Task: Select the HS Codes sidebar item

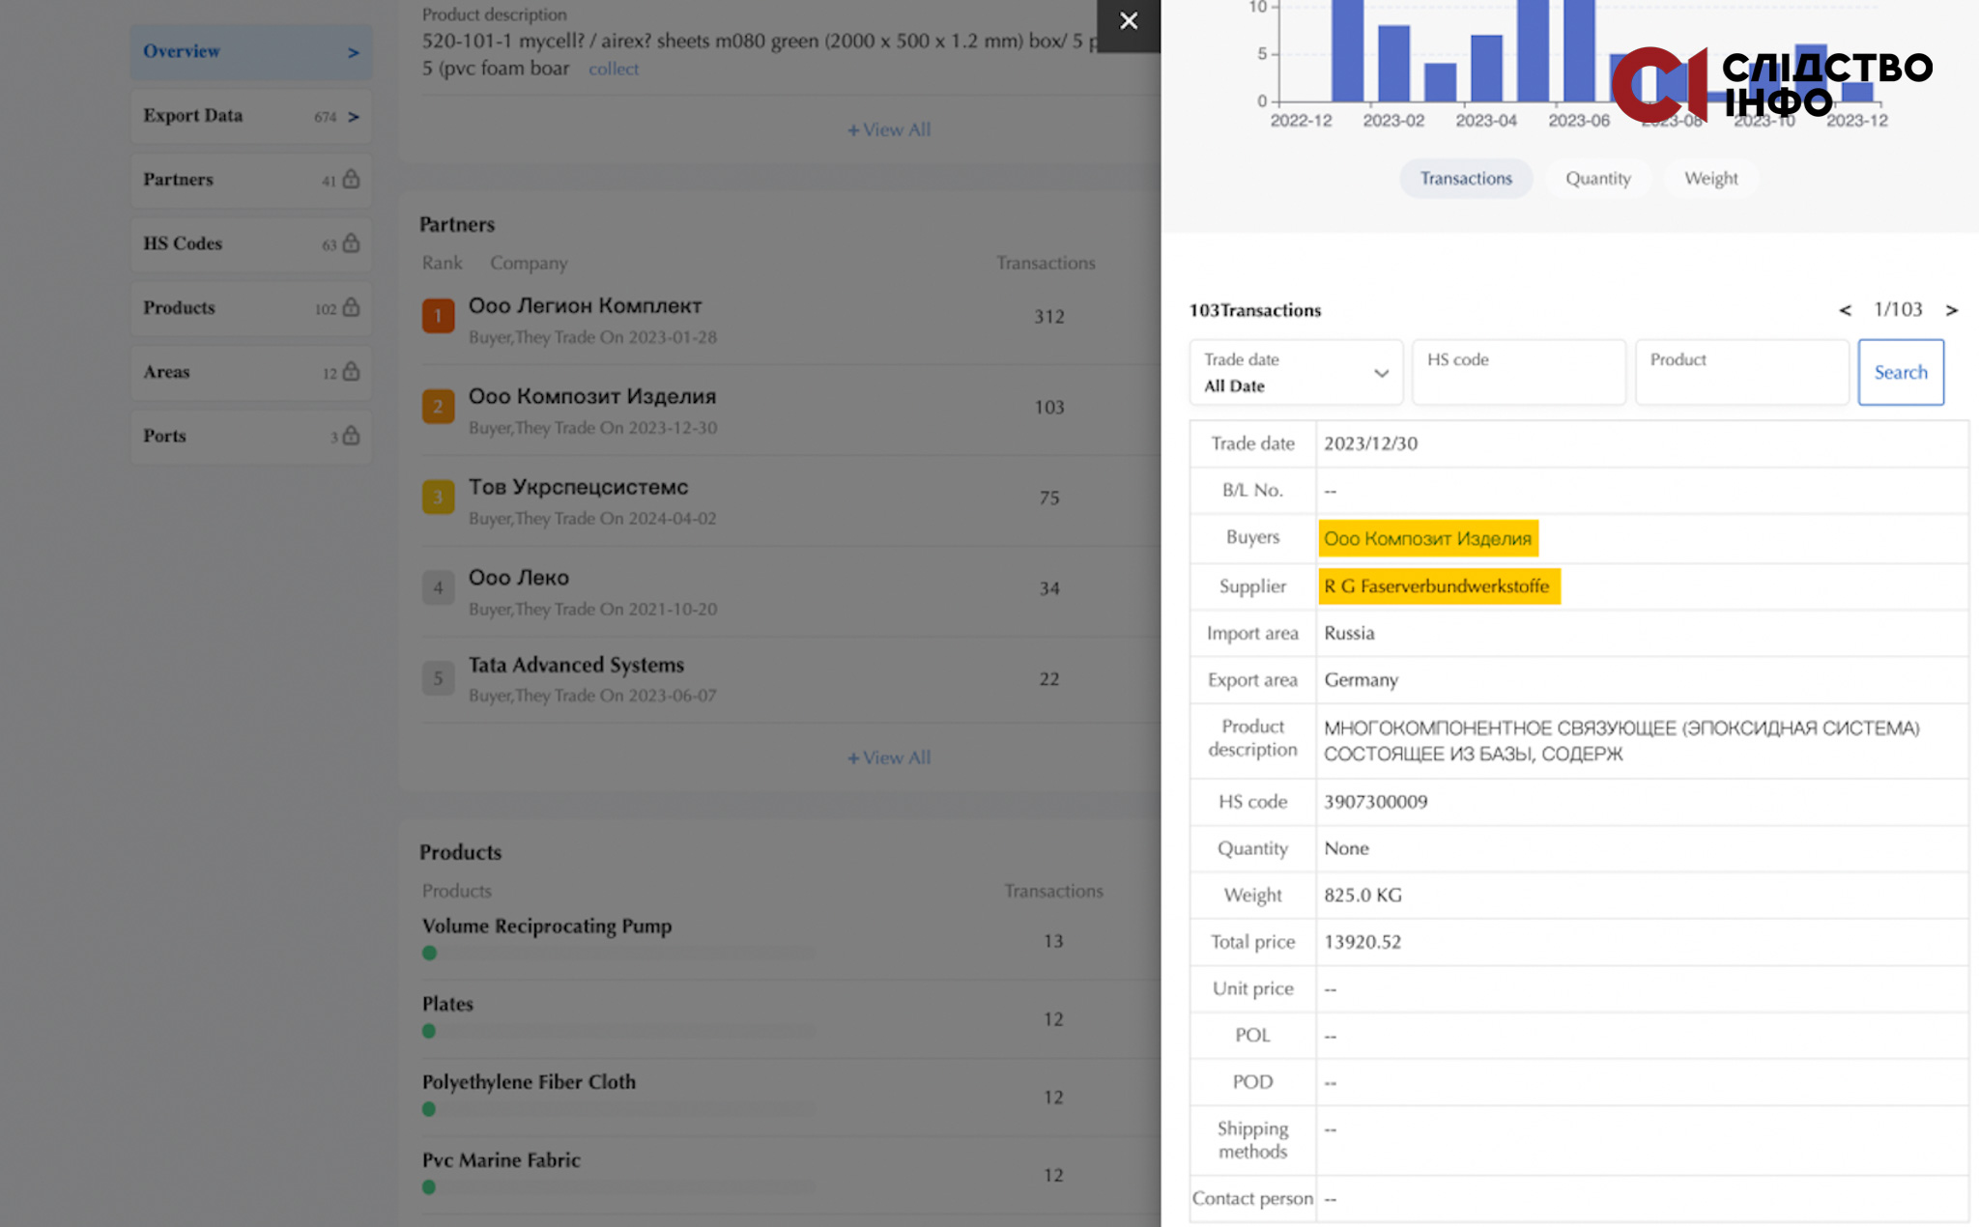Action: (x=251, y=243)
